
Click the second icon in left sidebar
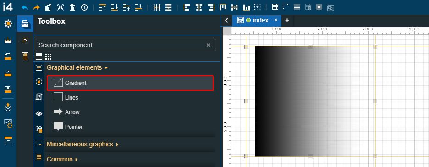pos(8,40)
